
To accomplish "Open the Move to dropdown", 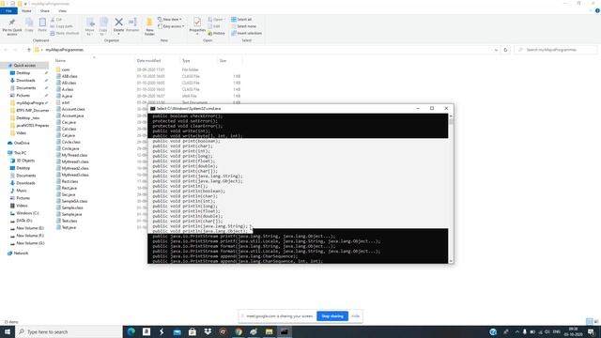I will click(90, 26).
